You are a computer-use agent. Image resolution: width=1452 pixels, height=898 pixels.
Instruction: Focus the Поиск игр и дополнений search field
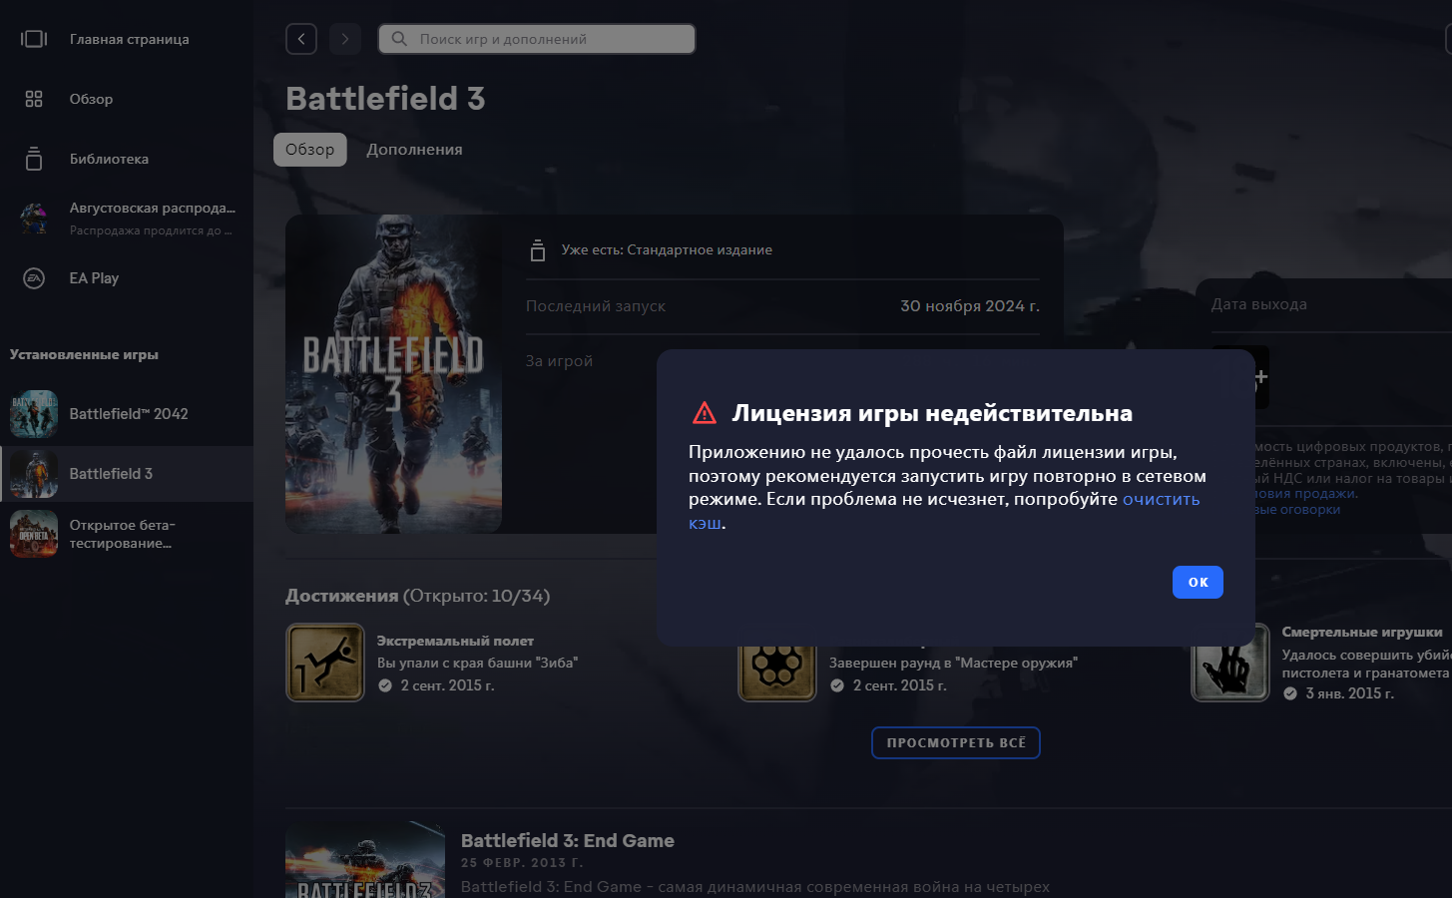[x=537, y=39]
